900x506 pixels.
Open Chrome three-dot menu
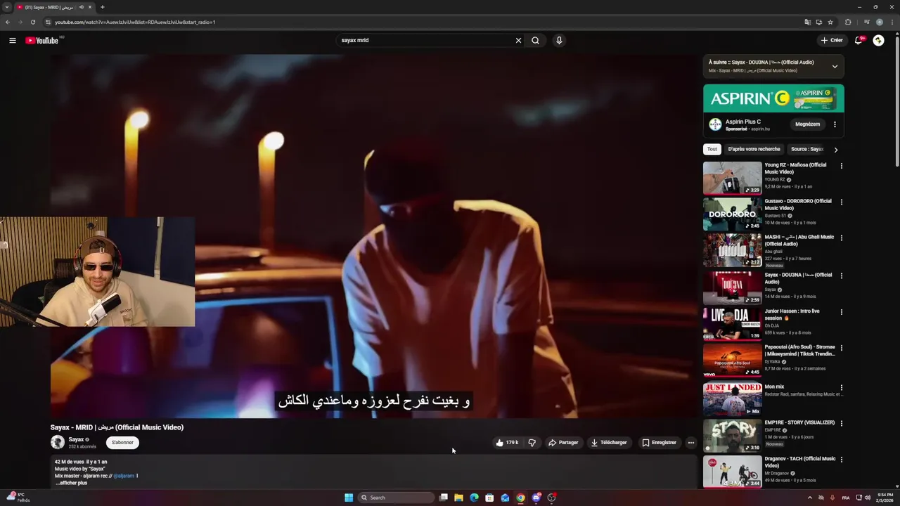(892, 22)
